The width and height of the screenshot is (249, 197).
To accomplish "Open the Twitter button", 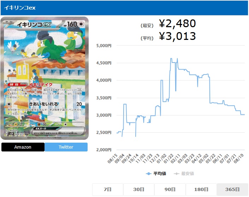I will pyautogui.click(x=66, y=147).
